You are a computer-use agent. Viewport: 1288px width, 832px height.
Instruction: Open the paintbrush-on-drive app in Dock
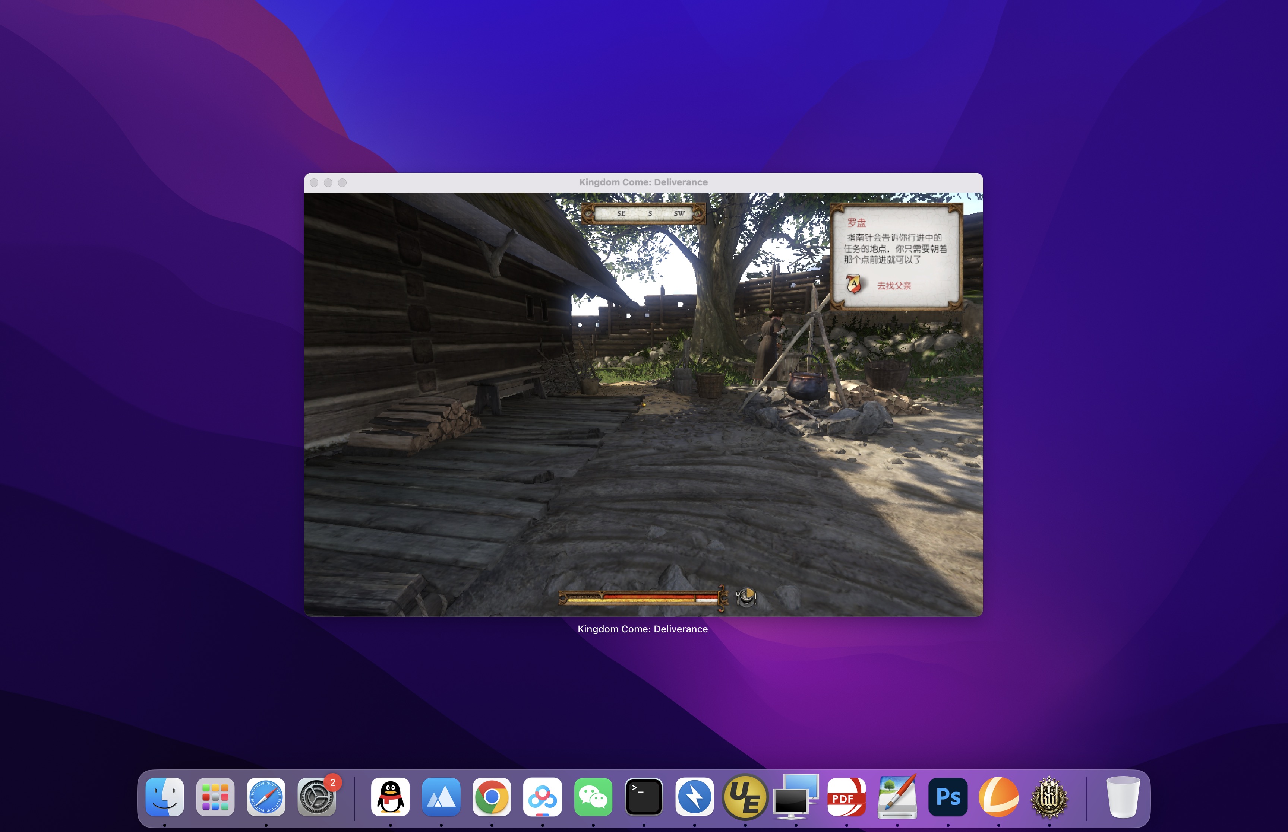pos(897,797)
